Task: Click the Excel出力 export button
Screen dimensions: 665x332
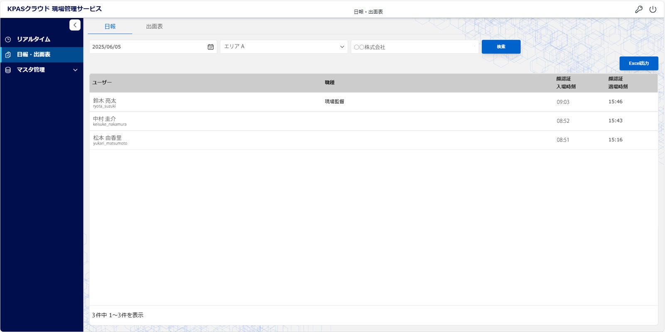Action: [x=639, y=63]
